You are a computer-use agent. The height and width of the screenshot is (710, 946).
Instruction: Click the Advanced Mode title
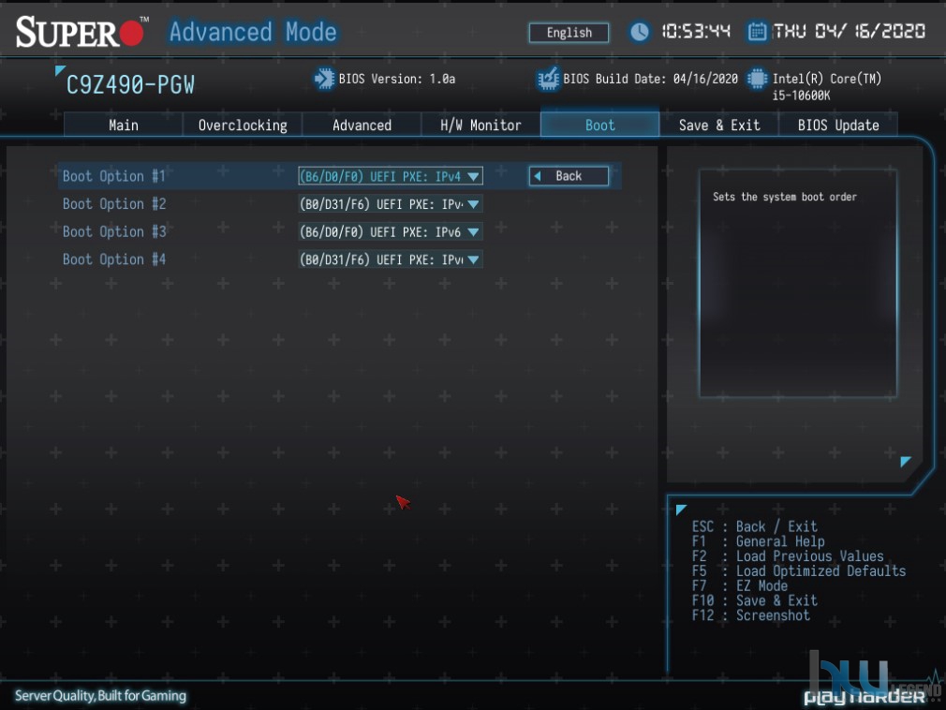tap(253, 31)
